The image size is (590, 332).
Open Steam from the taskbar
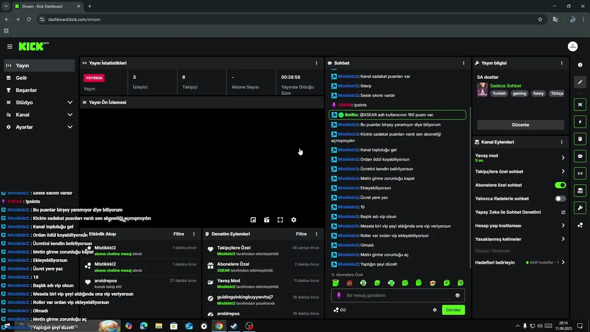point(234,326)
